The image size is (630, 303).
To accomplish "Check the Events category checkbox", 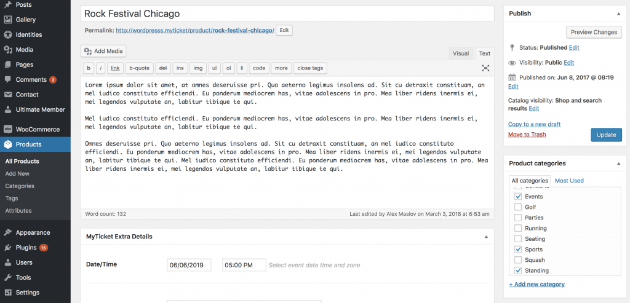I will point(518,197).
